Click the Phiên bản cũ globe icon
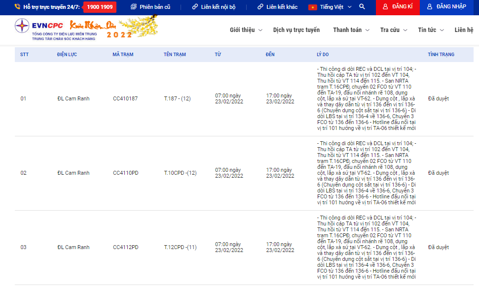 pyautogui.click(x=133, y=7)
